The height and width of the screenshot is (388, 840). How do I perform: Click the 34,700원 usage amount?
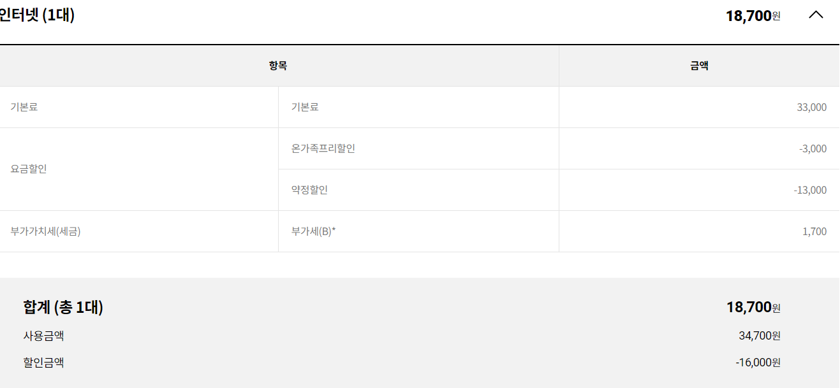(760, 335)
